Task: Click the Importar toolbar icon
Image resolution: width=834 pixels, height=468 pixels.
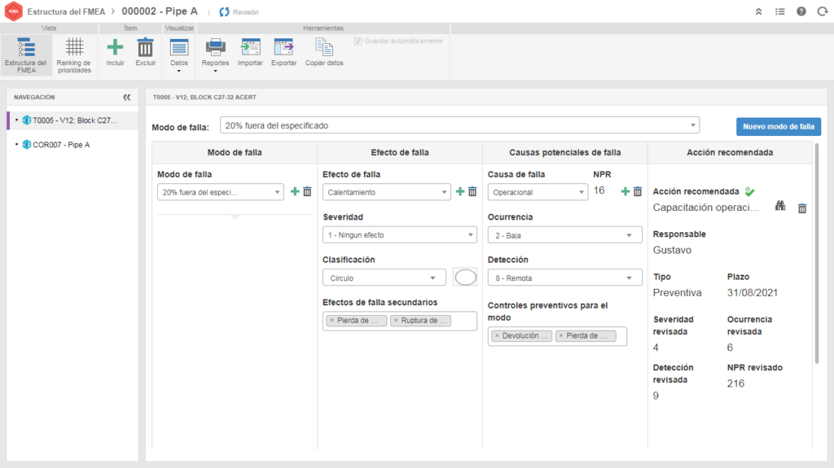Action: (x=250, y=48)
